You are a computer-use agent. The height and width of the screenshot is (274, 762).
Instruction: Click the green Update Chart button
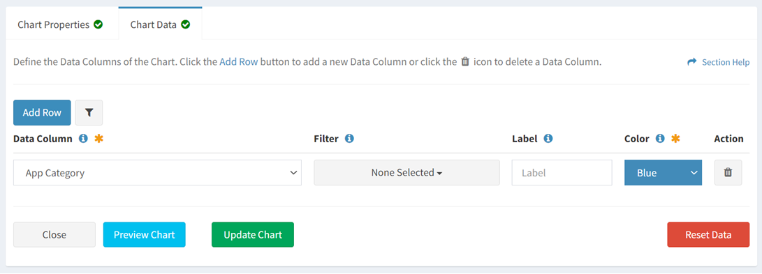tap(253, 235)
